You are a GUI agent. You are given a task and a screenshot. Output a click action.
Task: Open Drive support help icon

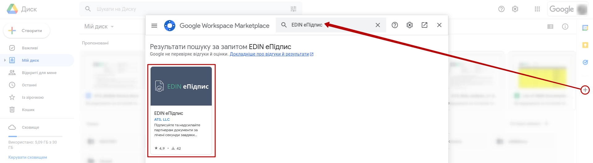pyautogui.click(x=501, y=9)
